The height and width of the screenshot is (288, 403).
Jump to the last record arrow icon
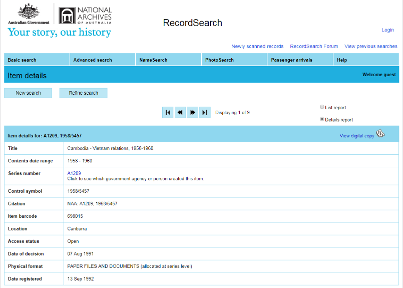coord(205,113)
